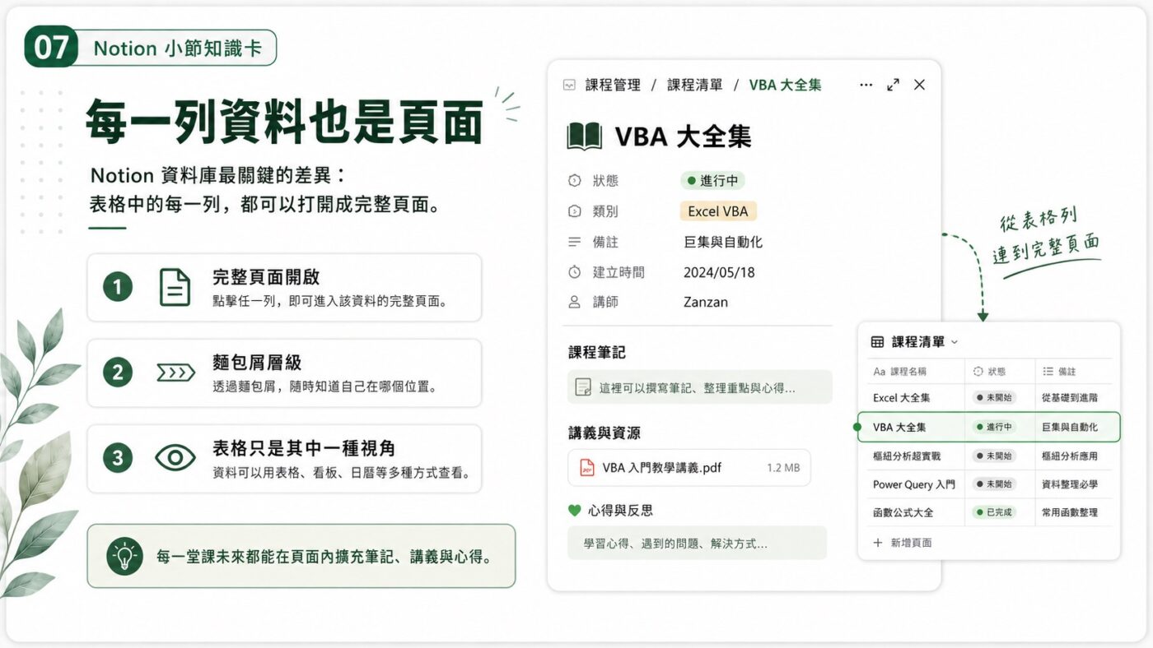
Task: Click the 資料整理必學 note cell
Action: pos(1069,484)
